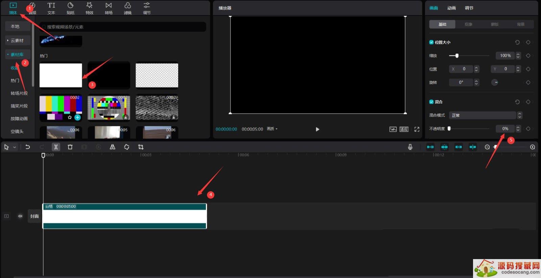Click the timeline zoom-in plus icon
The width and height of the screenshot is (541, 278).
click(533, 147)
